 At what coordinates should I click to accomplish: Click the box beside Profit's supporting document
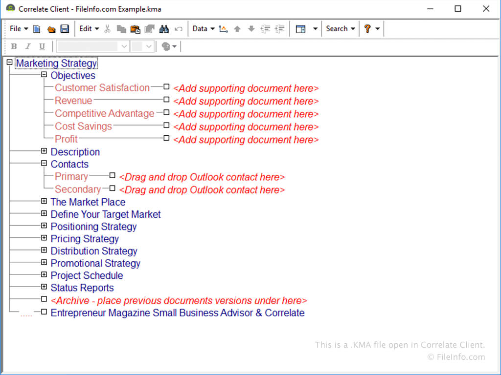(166, 138)
